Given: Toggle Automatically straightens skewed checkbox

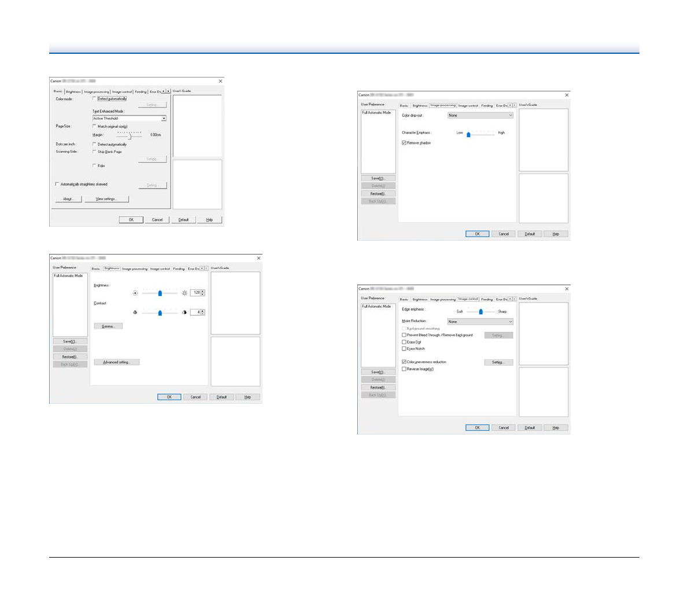Looking at the screenshot, I should click(57, 185).
